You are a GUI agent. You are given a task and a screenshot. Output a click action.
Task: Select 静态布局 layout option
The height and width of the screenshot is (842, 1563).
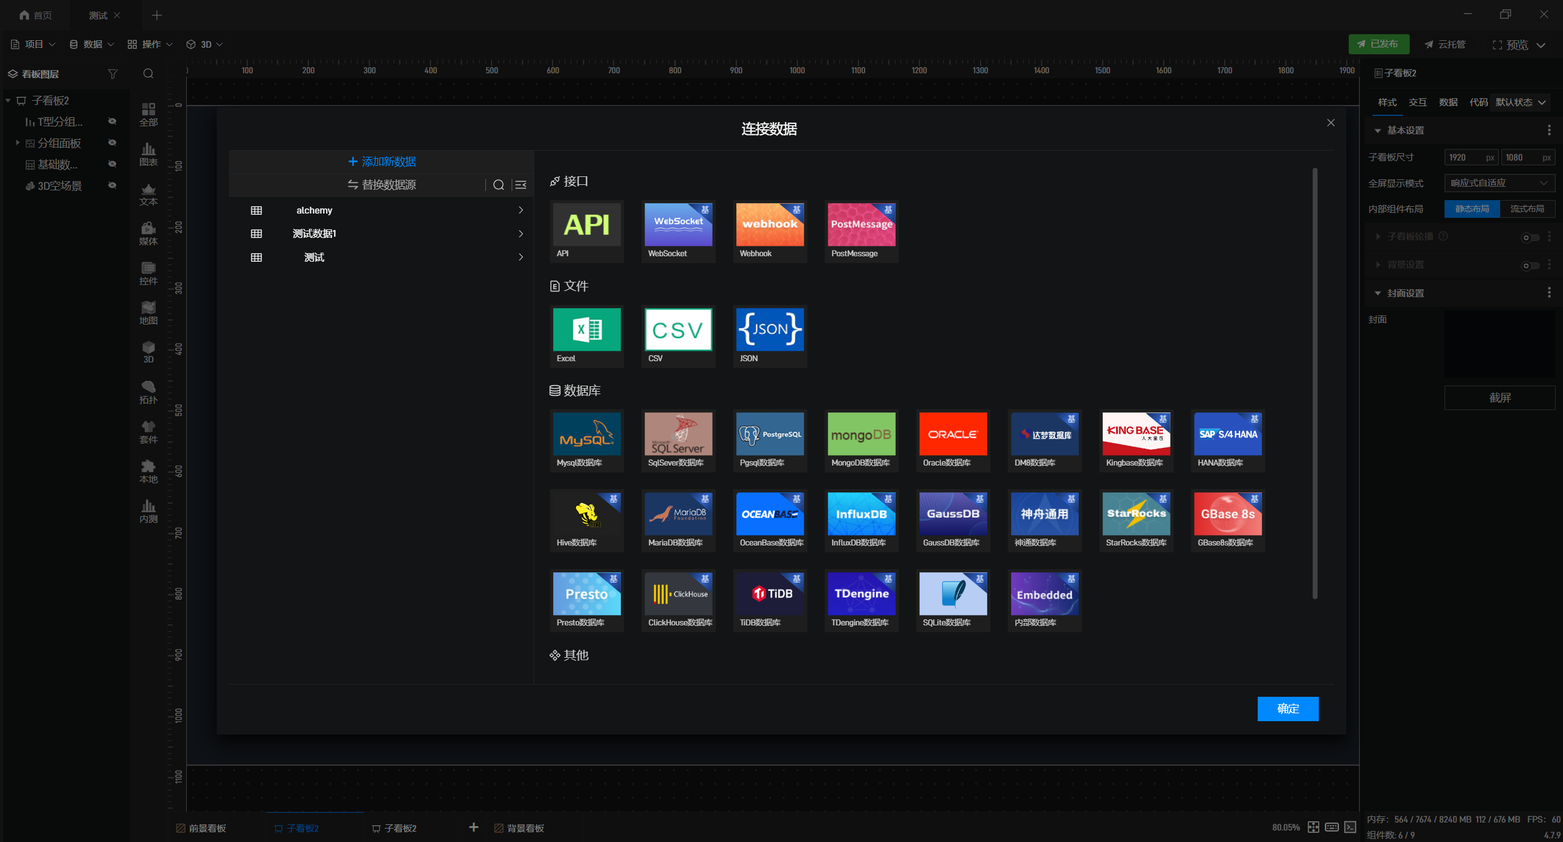click(1472, 209)
